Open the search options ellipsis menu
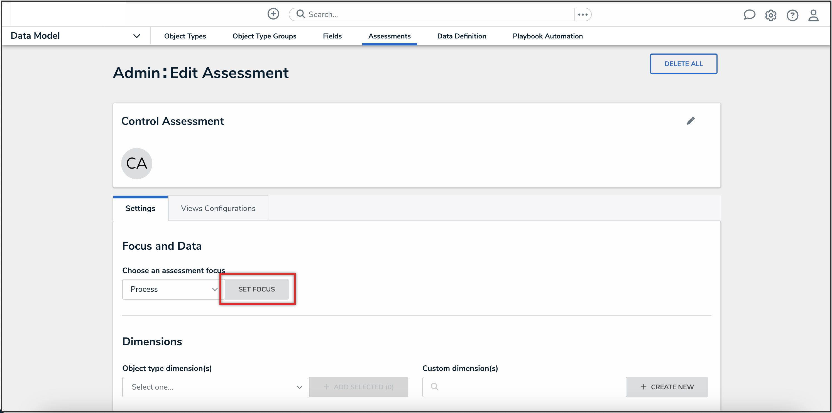This screenshot has height=413, width=832. pyautogui.click(x=583, y=14)
